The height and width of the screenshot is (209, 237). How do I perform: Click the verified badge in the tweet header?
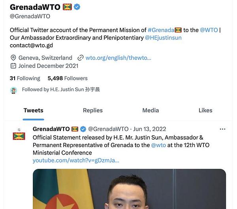tap(83, 129)
